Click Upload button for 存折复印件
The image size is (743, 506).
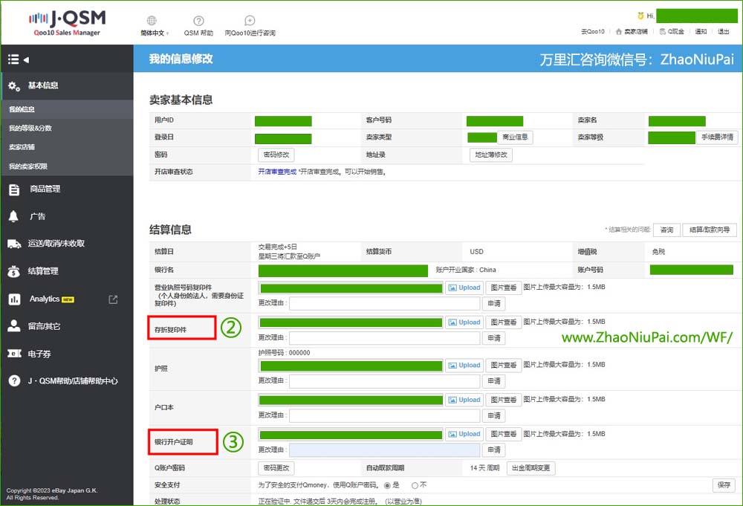coord(464,322)
